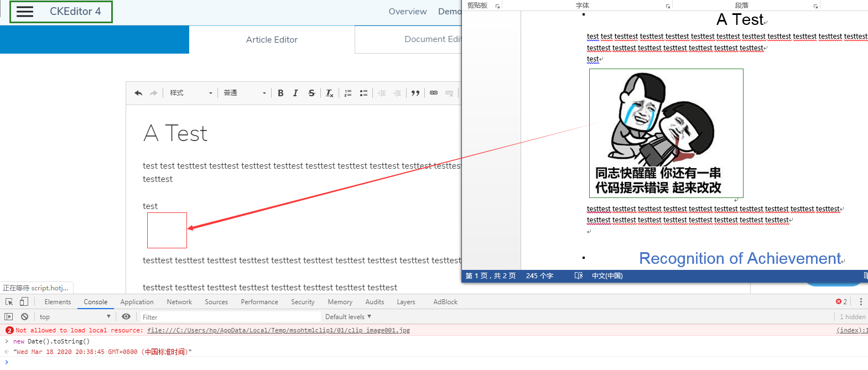The image size is (868, 370).
Task: Toggle bold formatting in the editor
Action: (280, 93)
